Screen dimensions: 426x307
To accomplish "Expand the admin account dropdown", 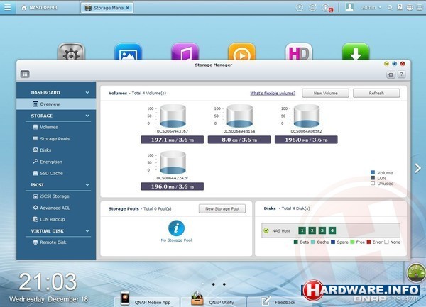I will (x=371, y=8).
